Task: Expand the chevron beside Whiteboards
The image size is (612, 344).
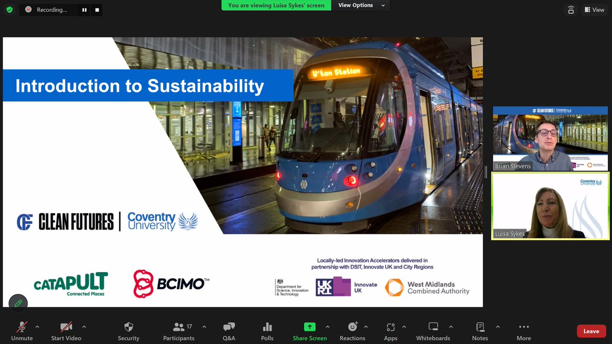Action: pyautogui.click(x=451, y=327)
